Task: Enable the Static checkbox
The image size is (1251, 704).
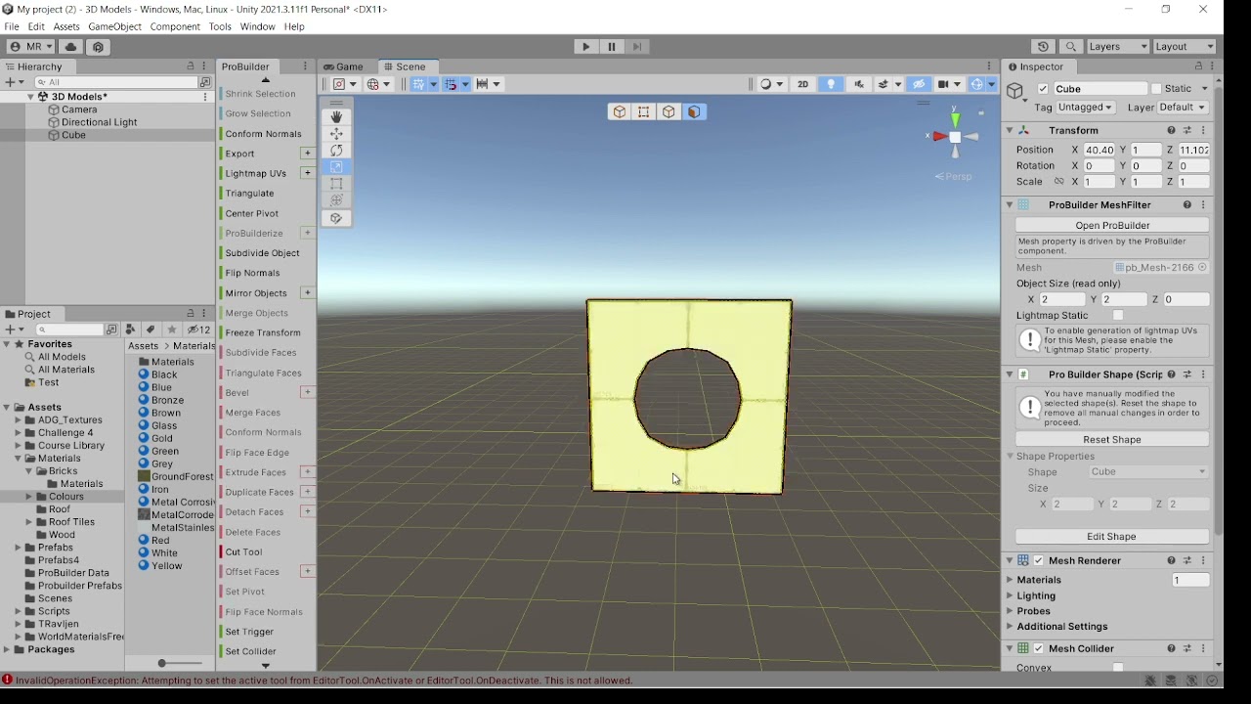Action: (1156, 89)
